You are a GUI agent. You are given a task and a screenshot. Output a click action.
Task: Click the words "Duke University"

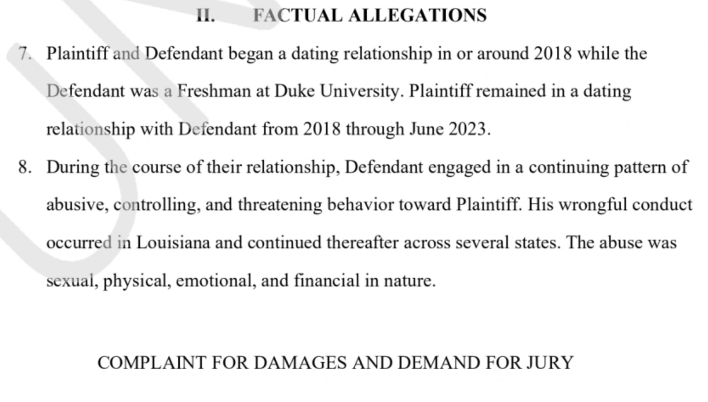pos(337,91)
